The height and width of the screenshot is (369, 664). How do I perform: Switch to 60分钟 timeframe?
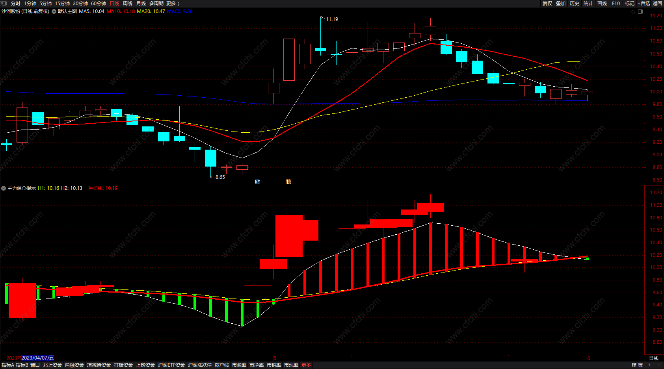click(99, 3)
